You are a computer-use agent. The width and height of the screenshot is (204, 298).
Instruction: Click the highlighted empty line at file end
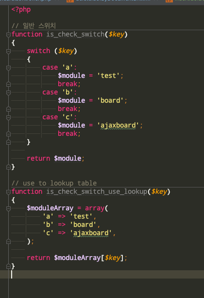[x=102, y=275]
